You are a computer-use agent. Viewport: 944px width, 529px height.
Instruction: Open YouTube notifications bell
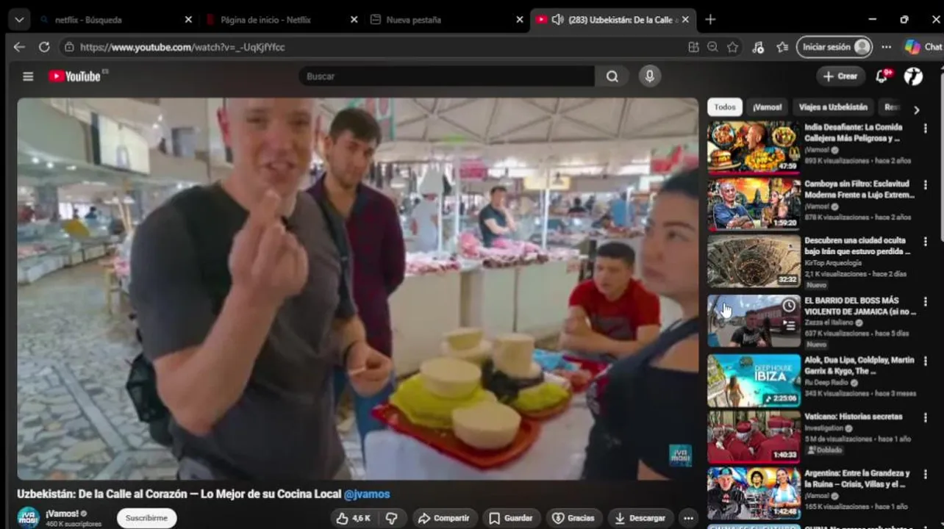click(x=882, y=76)
